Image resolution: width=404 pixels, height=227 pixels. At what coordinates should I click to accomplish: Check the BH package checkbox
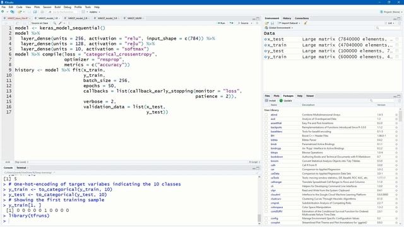[266, 136]
